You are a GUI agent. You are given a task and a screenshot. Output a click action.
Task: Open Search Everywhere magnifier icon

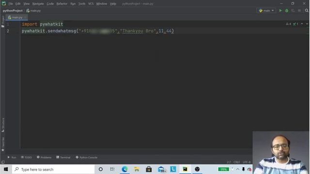[x=307, y=11]
